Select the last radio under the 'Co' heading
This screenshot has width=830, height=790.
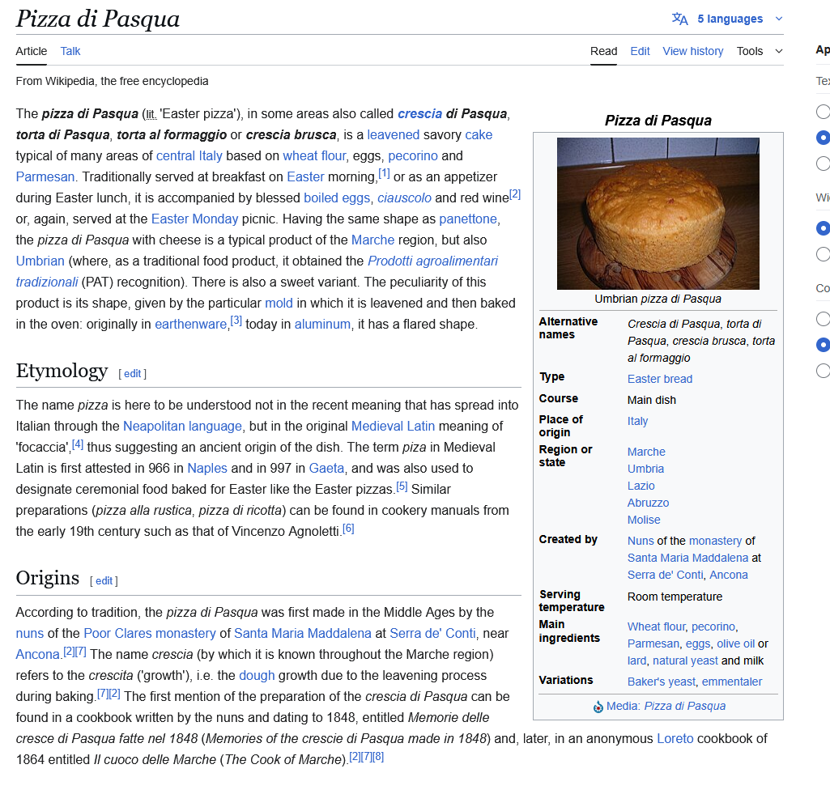pos(824,371)
